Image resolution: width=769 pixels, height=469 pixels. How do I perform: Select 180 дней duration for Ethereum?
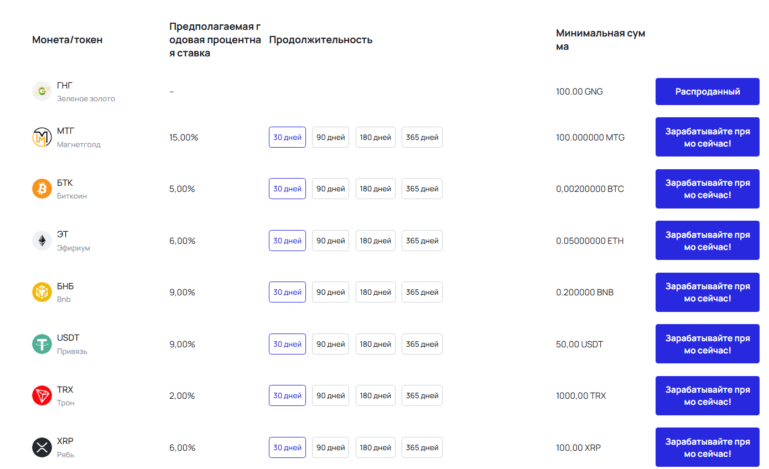pos(375,241)
